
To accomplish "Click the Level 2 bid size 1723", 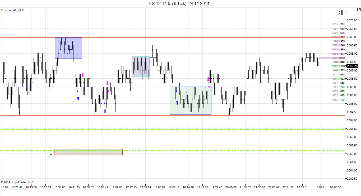I will point(342,79).
